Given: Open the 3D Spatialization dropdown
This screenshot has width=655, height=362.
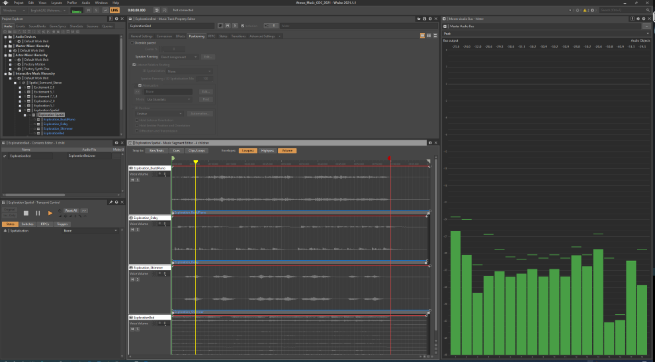Looking at the screenshot, I should pos(189,71).
